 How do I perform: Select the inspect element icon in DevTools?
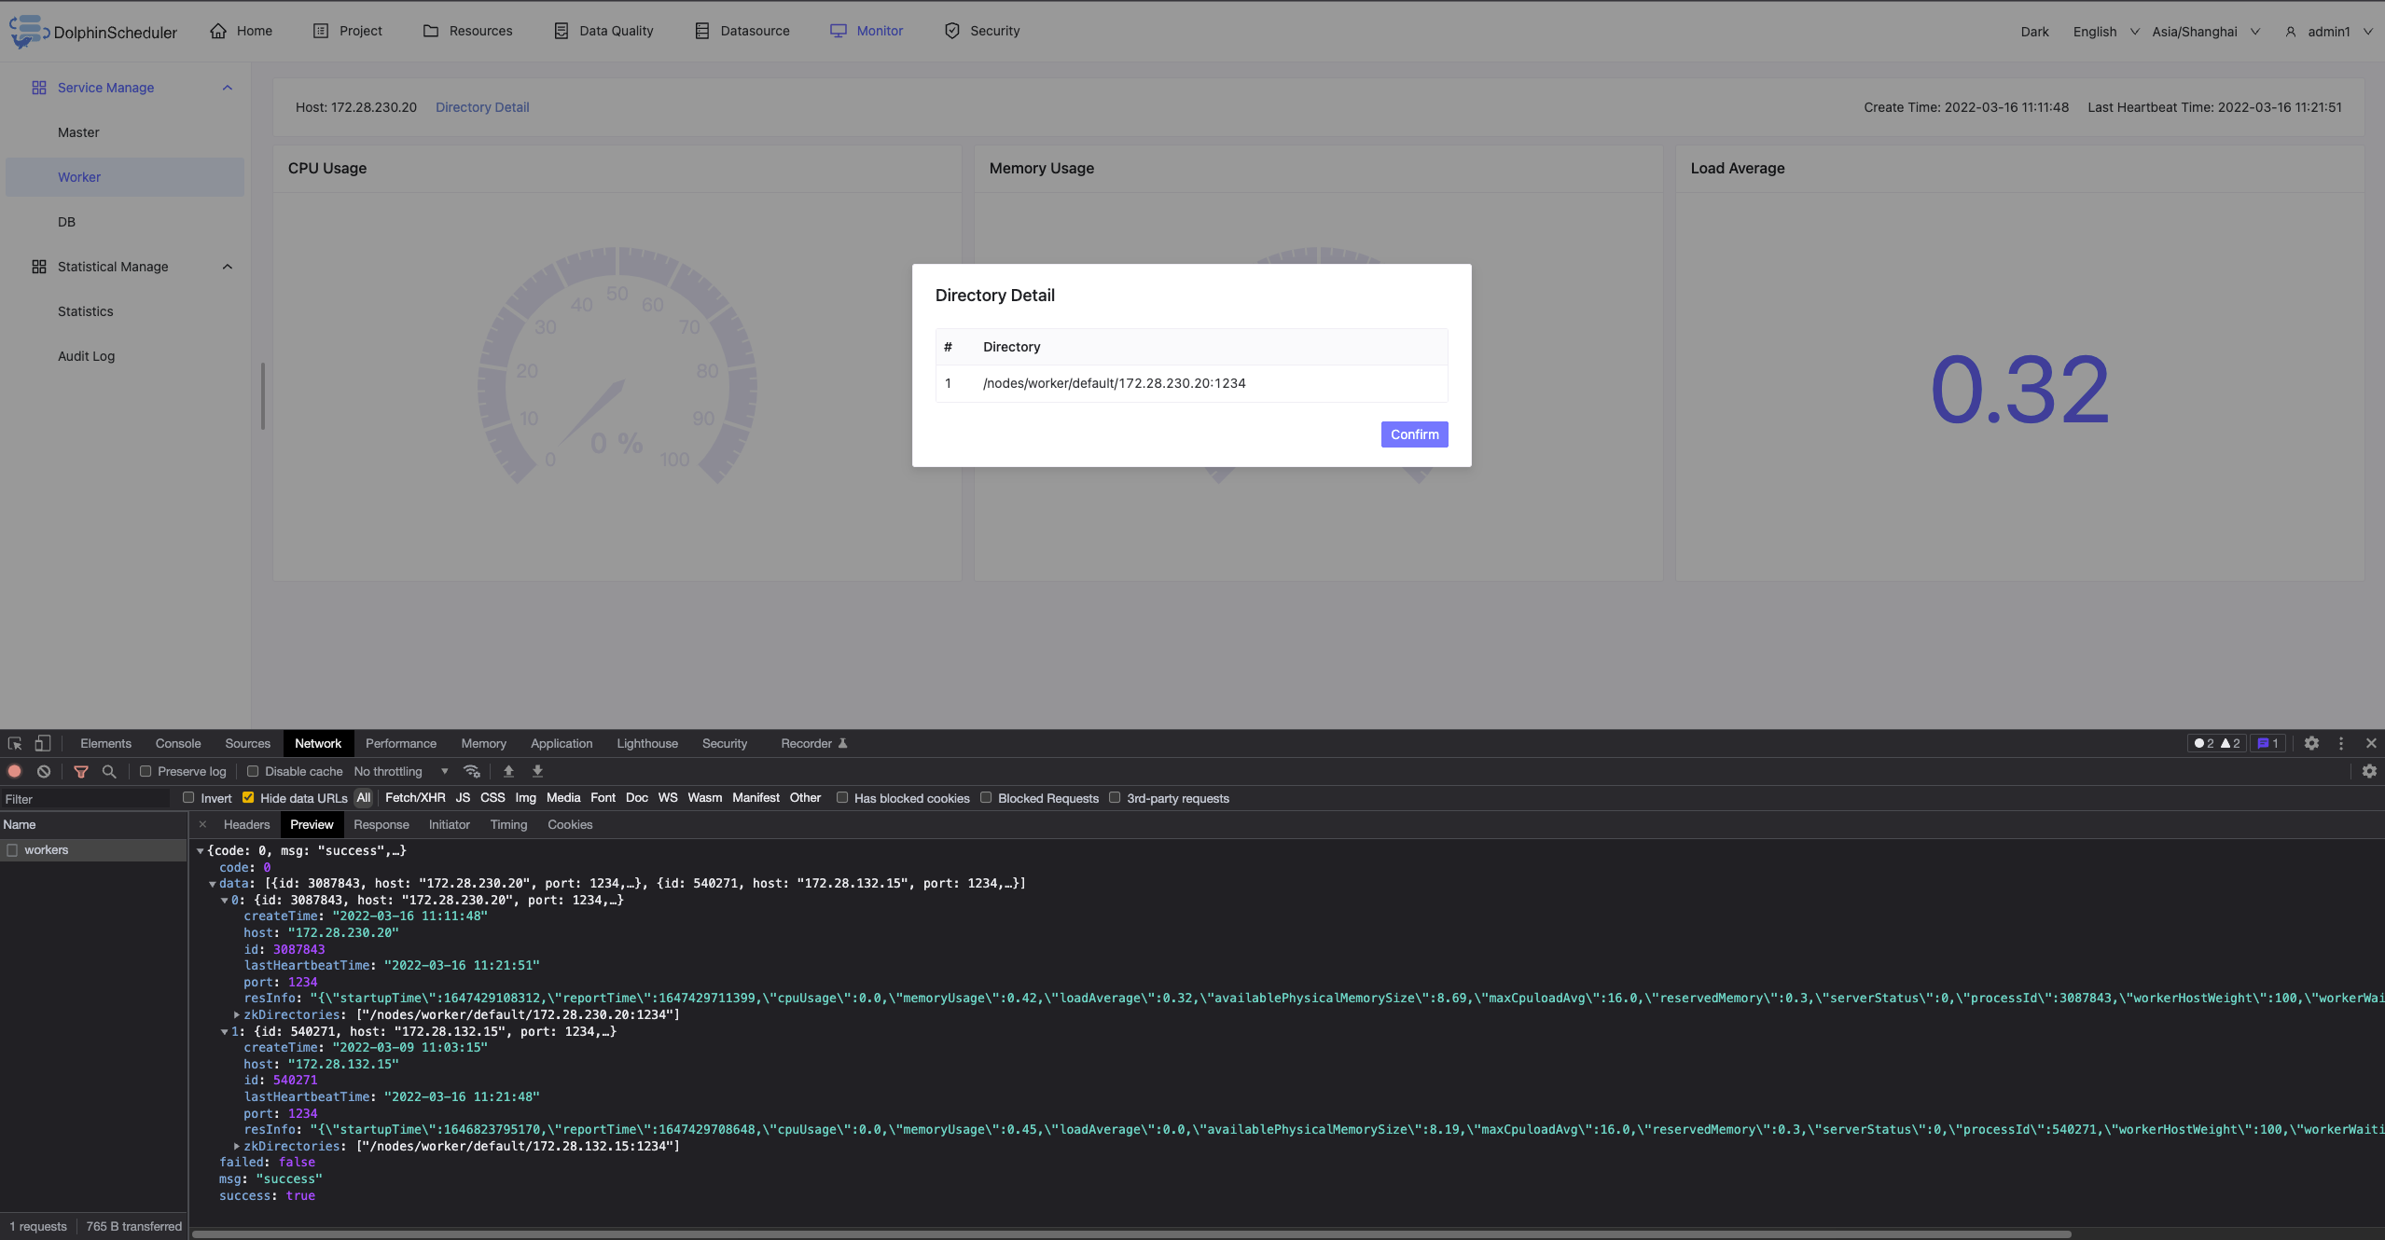click(x=14, y=743)
